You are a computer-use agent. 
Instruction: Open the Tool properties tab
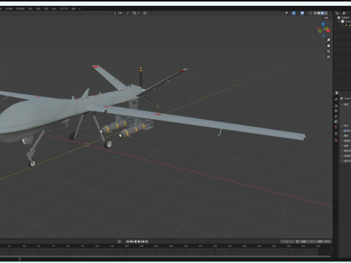(336, 99)
